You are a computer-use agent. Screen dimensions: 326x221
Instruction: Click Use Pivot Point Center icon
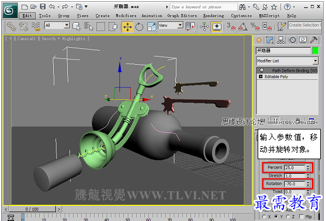tap(190, 27)
